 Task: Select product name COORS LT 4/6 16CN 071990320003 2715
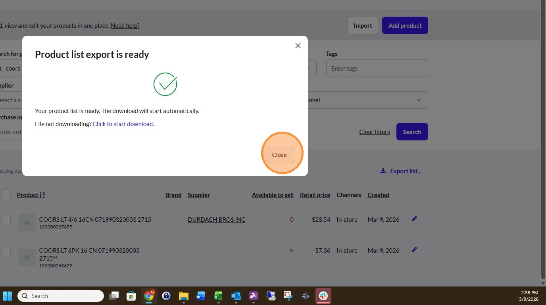click(95, 219)
